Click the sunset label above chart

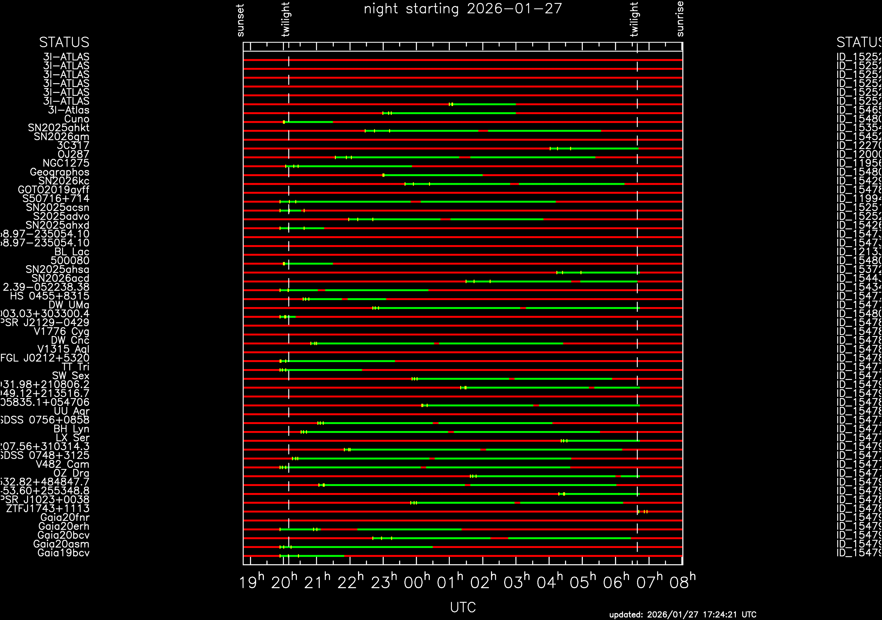(x=240, y=20)
